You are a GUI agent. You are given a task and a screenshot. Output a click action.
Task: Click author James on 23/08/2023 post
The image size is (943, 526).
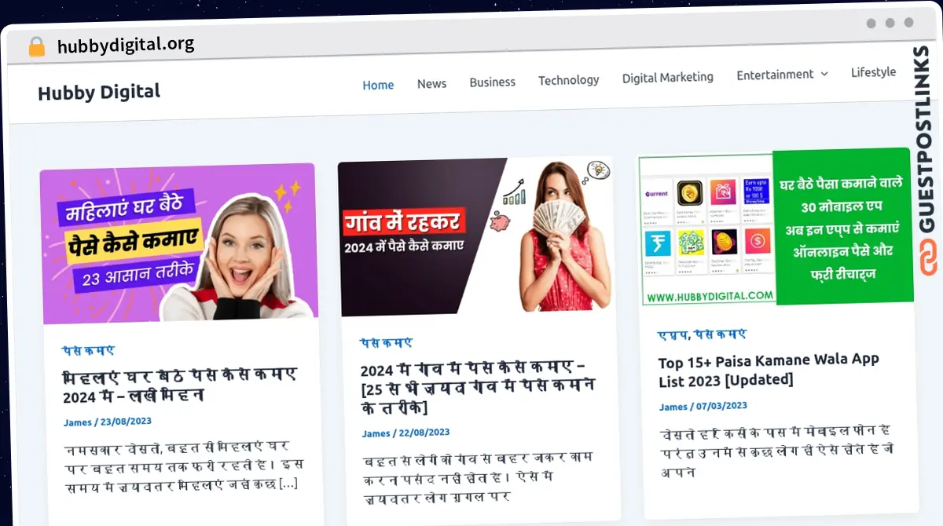(78, 422)
